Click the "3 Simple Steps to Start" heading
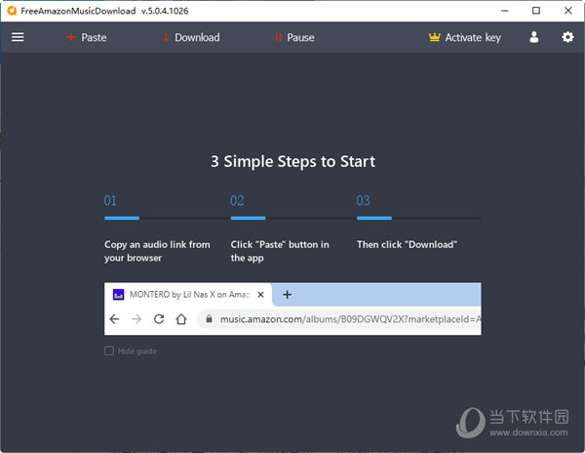This screenshot has height=453, width=585. (x=292, y=161)
